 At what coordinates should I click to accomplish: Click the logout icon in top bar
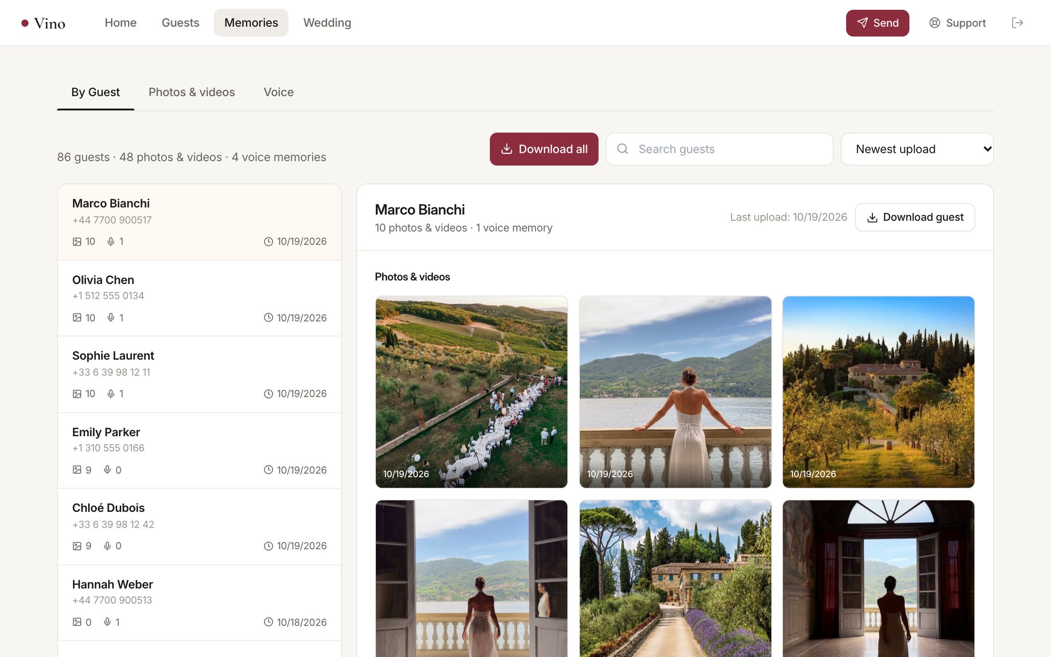[x=1017, y=23]
